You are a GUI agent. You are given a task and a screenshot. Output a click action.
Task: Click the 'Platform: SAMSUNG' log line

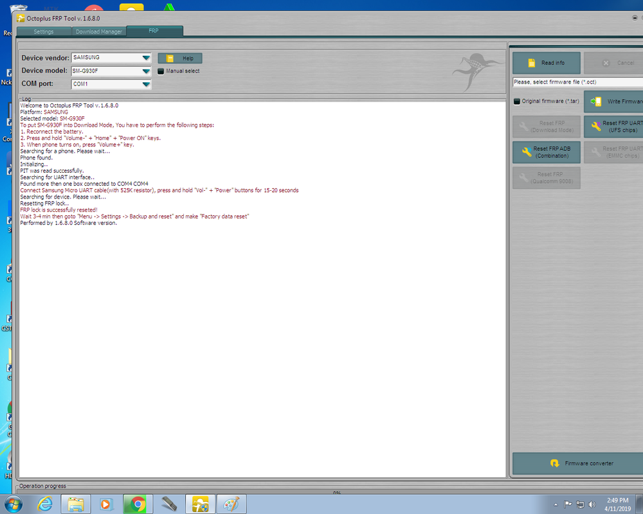click(x=44, y=112)
